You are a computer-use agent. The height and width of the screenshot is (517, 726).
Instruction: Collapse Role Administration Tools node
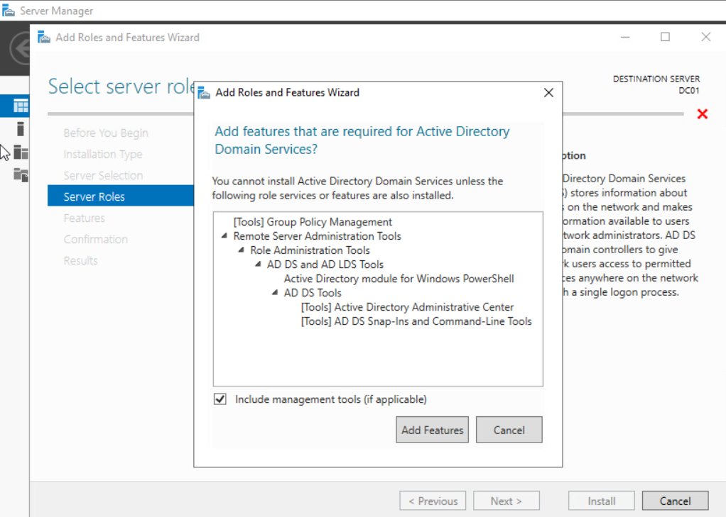coord(241,250)
